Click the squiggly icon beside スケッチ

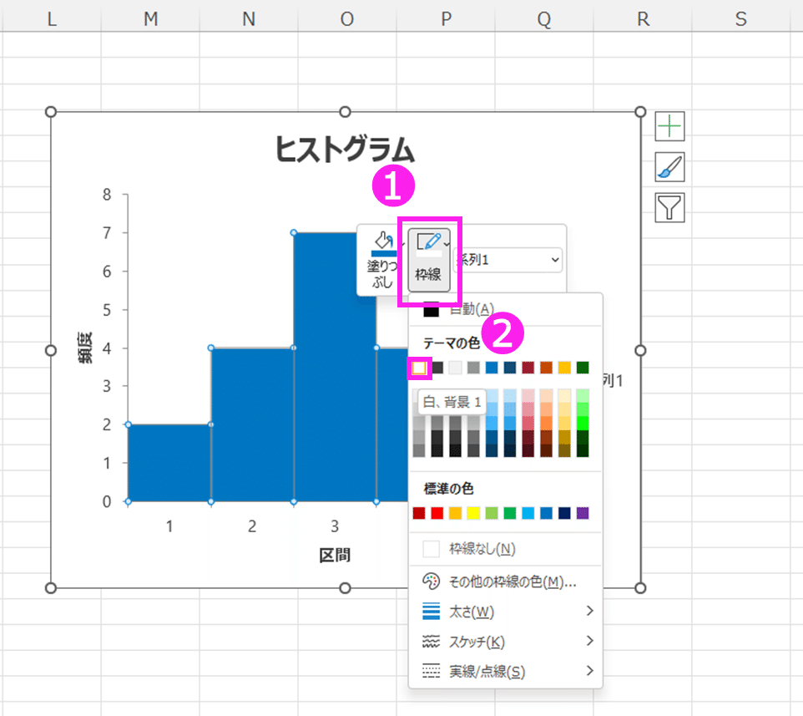point(432,641)
